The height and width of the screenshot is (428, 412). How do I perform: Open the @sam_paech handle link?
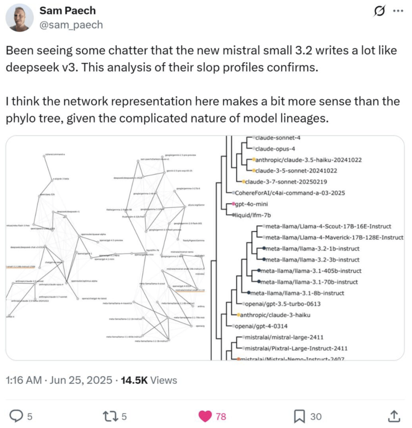coord(71,25)
